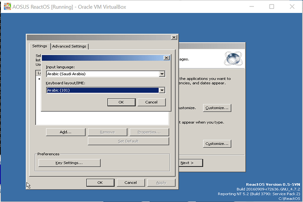Confirm input language with the OK button below Arabic (101)
The width and height of the screenshot is (303, 202).
[x=121, y=102]
